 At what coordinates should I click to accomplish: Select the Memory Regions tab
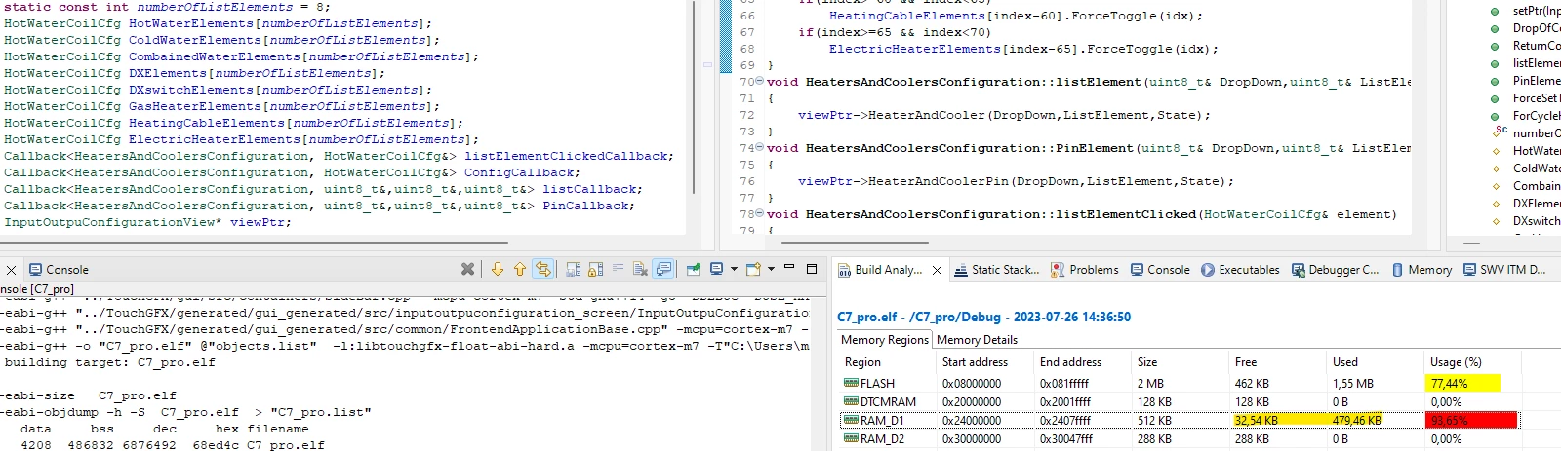[x=884, y=339]
